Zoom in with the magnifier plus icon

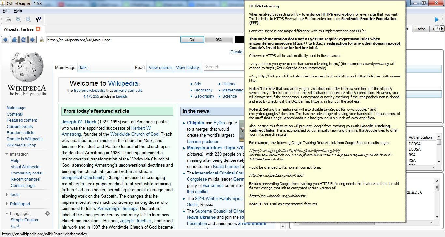pyautogui.click(x=18, y=20)
